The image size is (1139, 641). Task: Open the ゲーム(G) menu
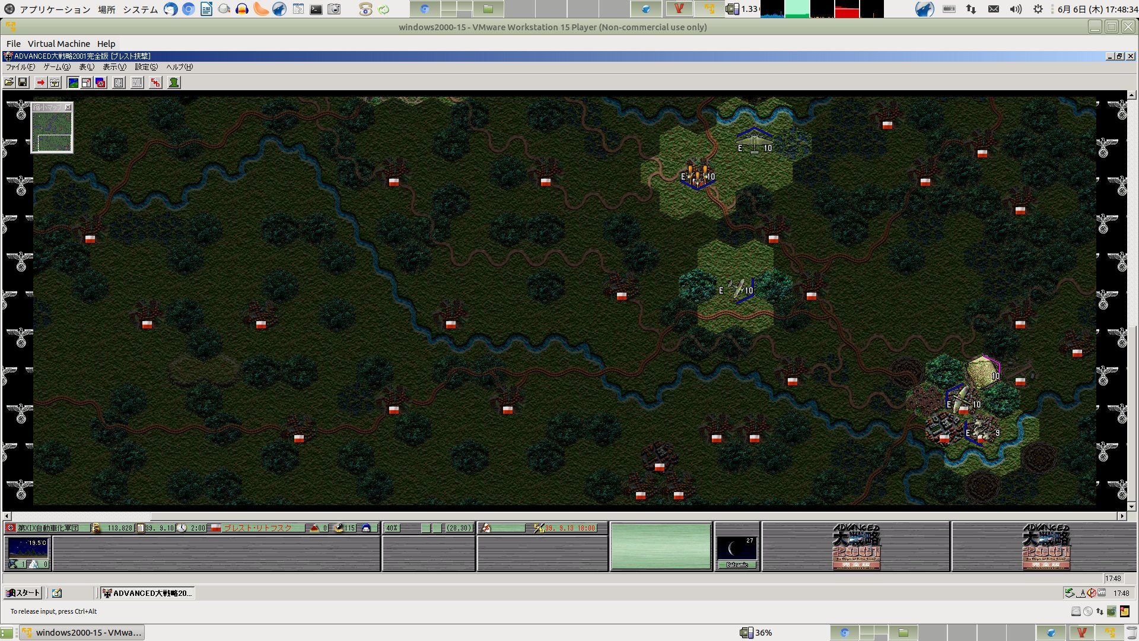57,67
